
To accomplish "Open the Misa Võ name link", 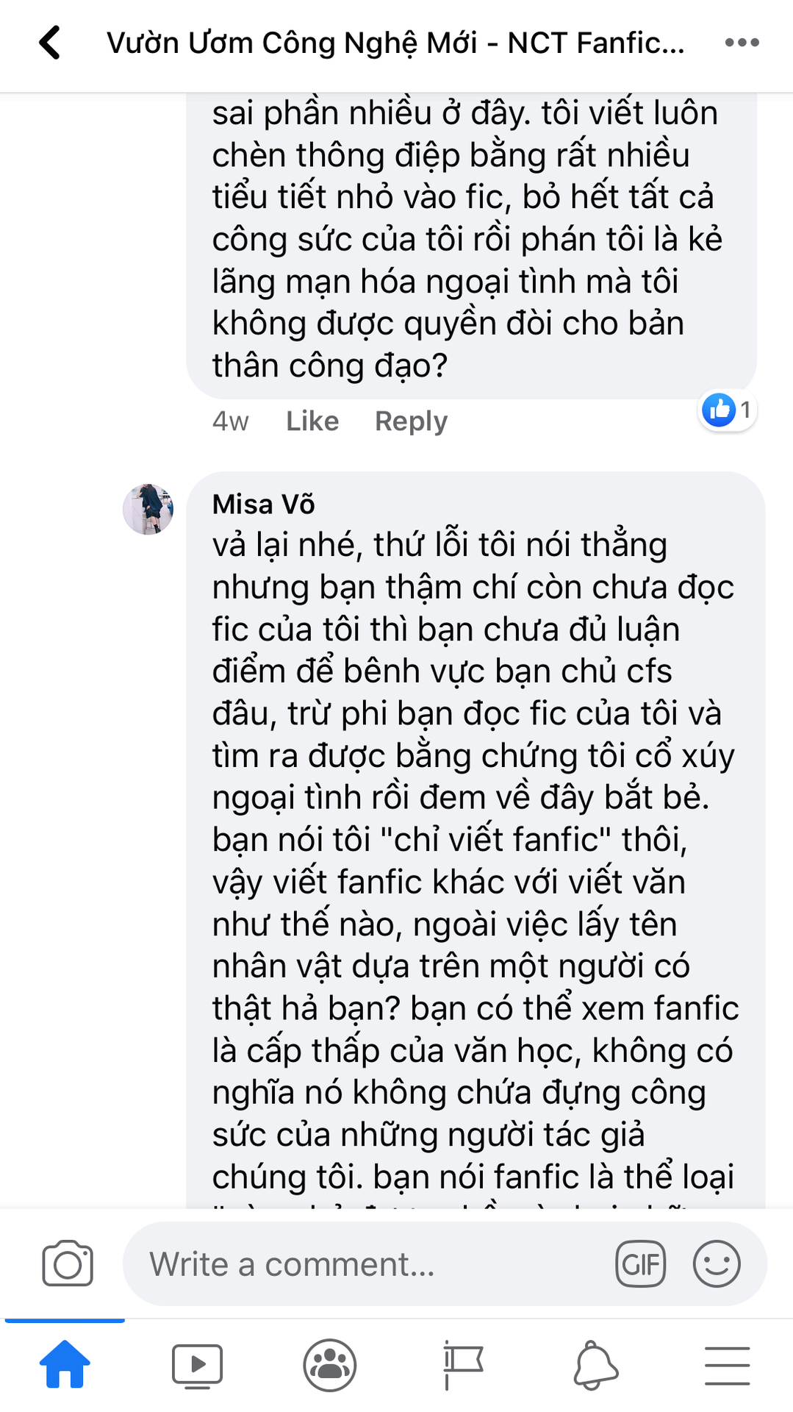I will point(263,504).
